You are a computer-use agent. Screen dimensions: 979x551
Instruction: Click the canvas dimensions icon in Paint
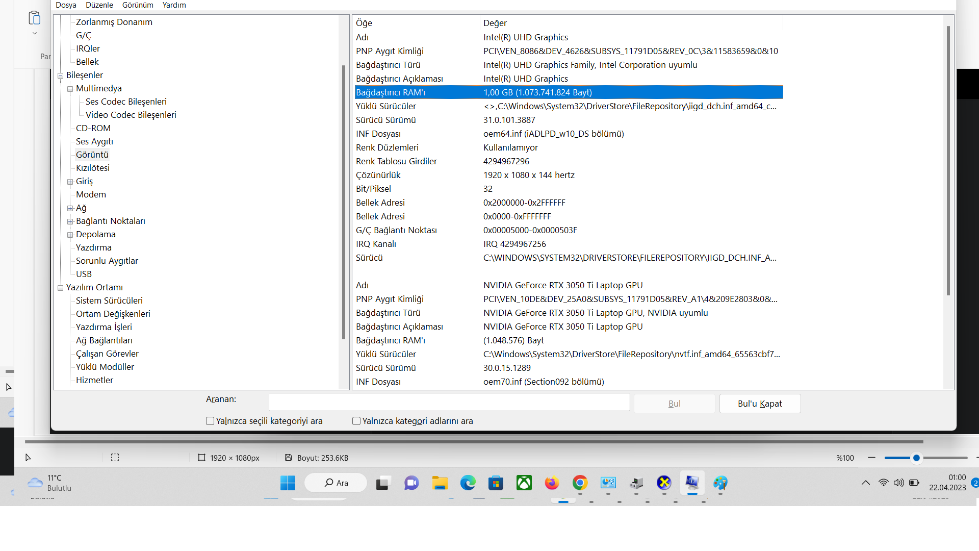(x=201, y=458)
